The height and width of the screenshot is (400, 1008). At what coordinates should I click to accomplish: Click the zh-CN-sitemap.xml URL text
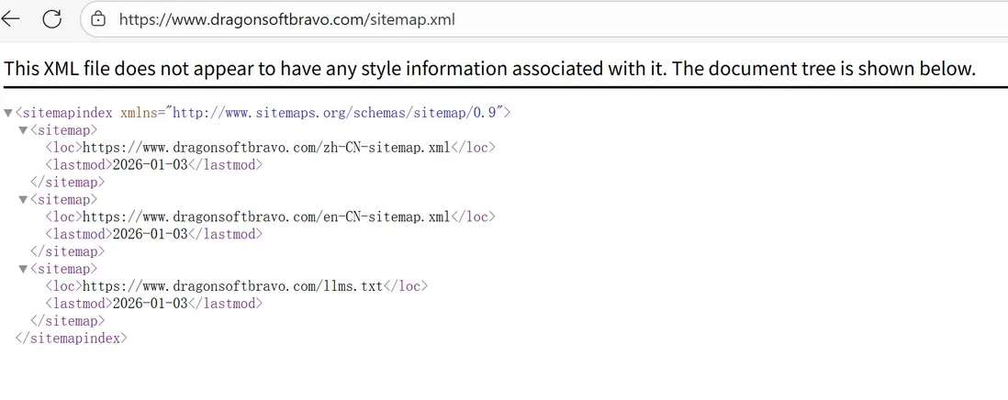click(x=266, y=148)
